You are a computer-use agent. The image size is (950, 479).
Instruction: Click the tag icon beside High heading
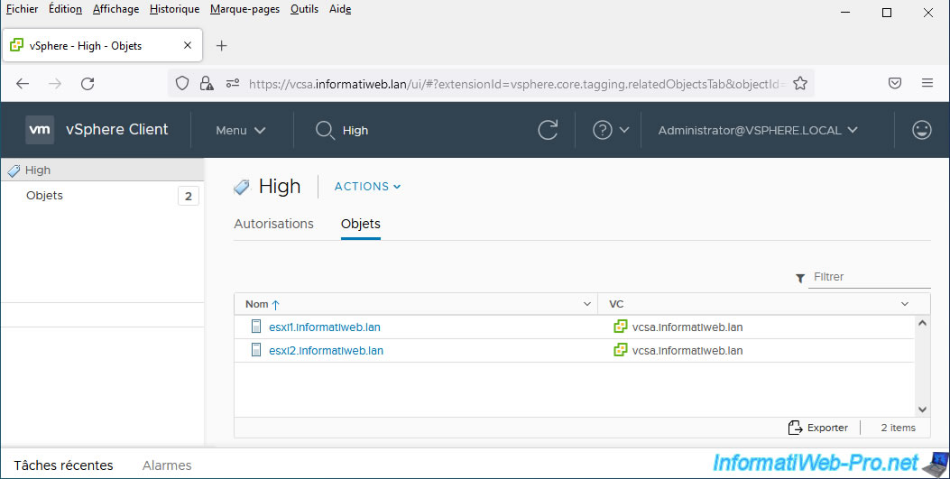242,187
